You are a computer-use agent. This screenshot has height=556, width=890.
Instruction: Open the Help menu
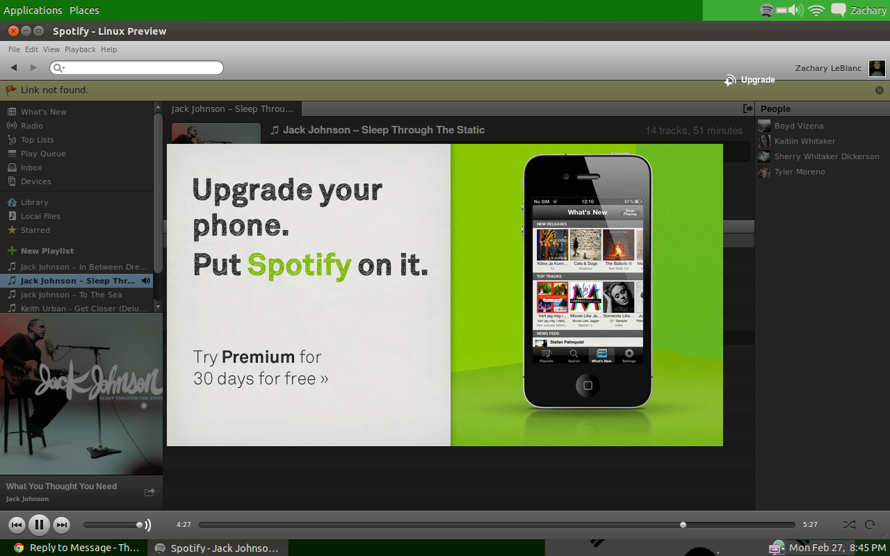coord(108,49)
